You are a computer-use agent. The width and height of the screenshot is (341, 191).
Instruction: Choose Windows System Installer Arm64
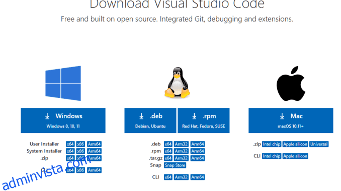click(94, 151)
